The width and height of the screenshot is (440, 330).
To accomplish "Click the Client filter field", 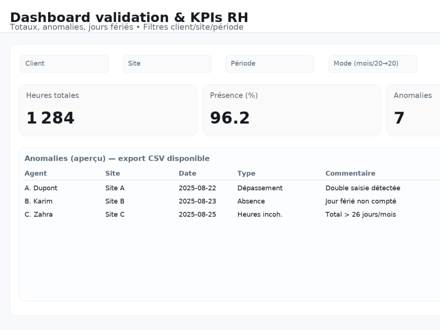I will [x=64, y=64].
